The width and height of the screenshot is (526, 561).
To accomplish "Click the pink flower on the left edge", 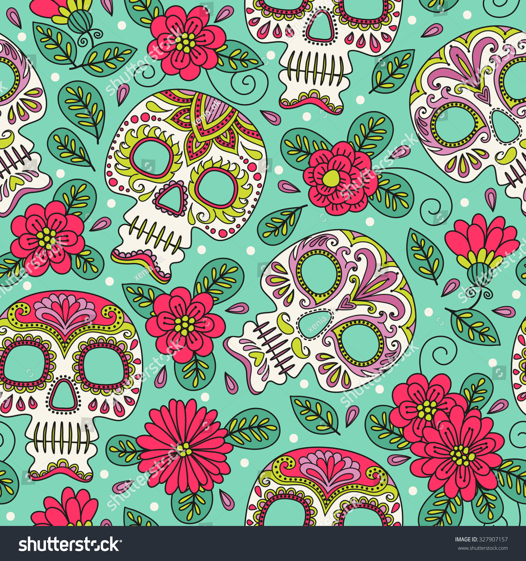I will point(47,238).
